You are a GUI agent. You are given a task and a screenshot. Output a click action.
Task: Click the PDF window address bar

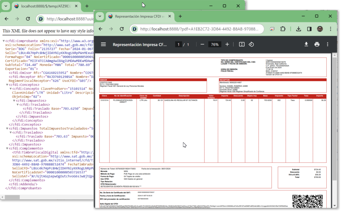[x=197, y=29]
